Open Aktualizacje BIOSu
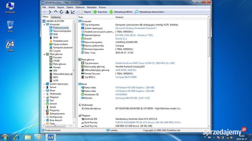252x141 pixels. [x=121, y=12]
